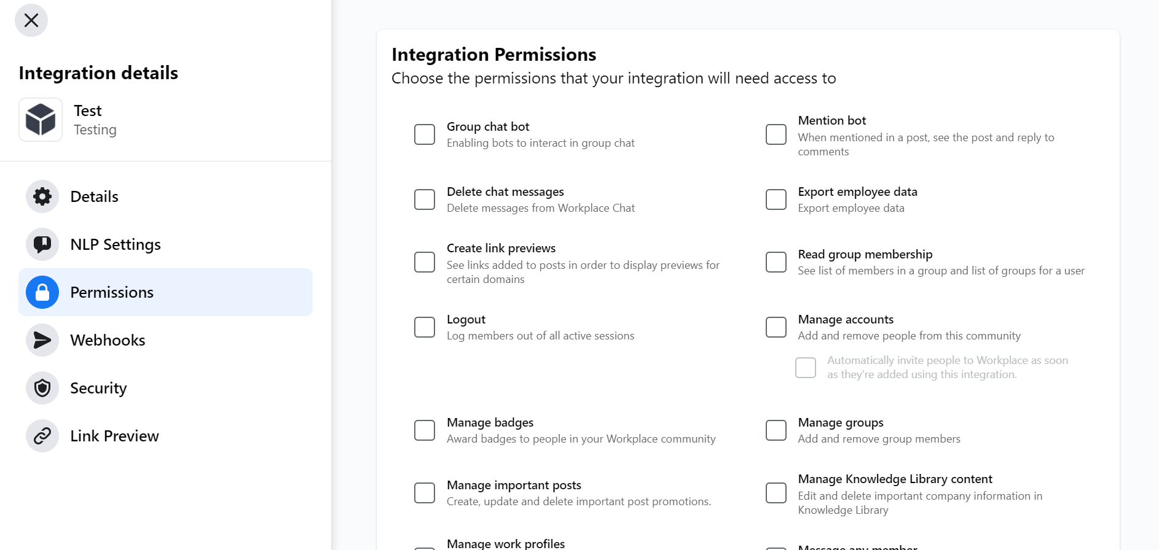
Task: Enable the Manage groups permission
Action: (x=776, y=430)
